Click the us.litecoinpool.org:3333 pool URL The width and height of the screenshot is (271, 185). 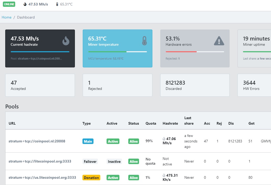coord(42,177)
